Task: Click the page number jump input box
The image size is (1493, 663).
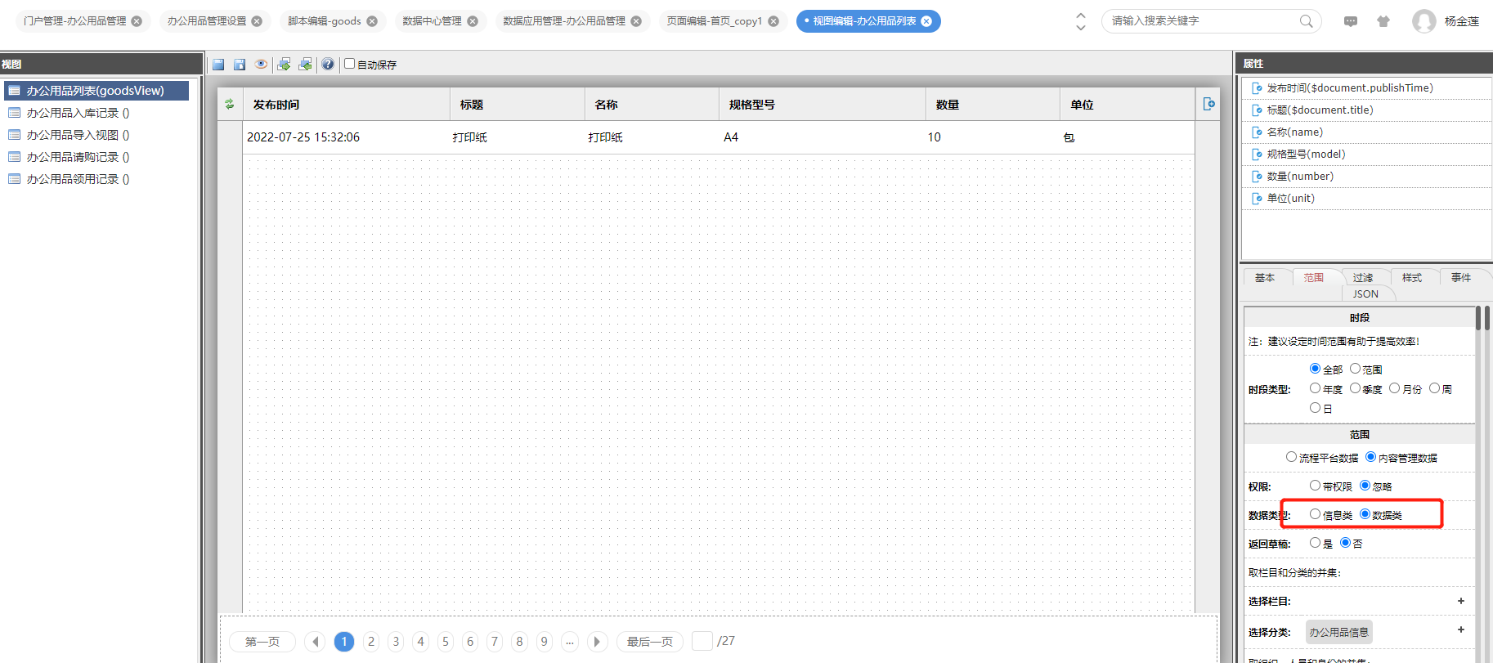Action: point(702,641)
